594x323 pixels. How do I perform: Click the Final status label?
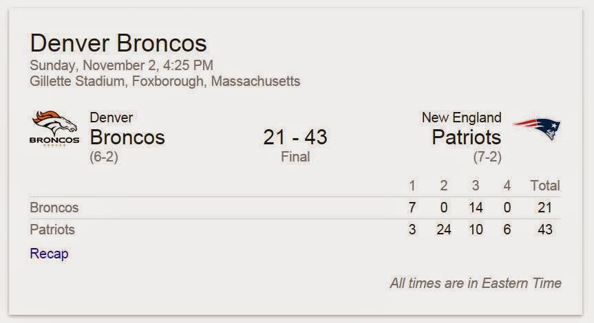(x=295, y=157)
